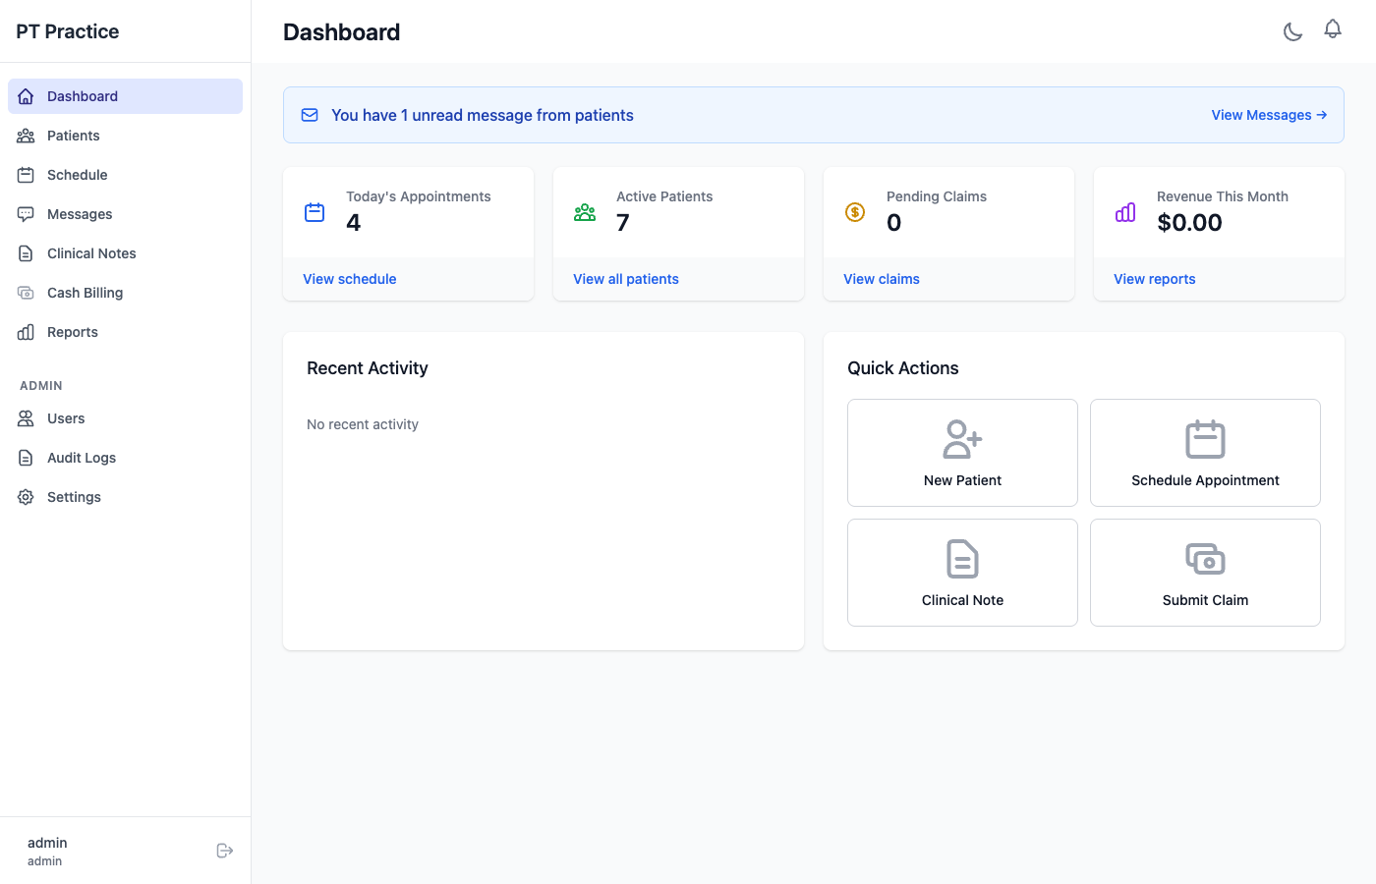Image resolution: width=1376 pixels, height=884 pixels.
Task: Open Reports via the bar chart icon
Action: (26, 332)
